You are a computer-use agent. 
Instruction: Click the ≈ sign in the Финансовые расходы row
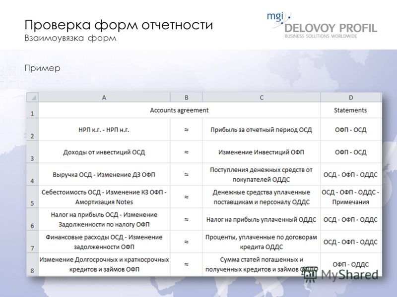point(187,242)
